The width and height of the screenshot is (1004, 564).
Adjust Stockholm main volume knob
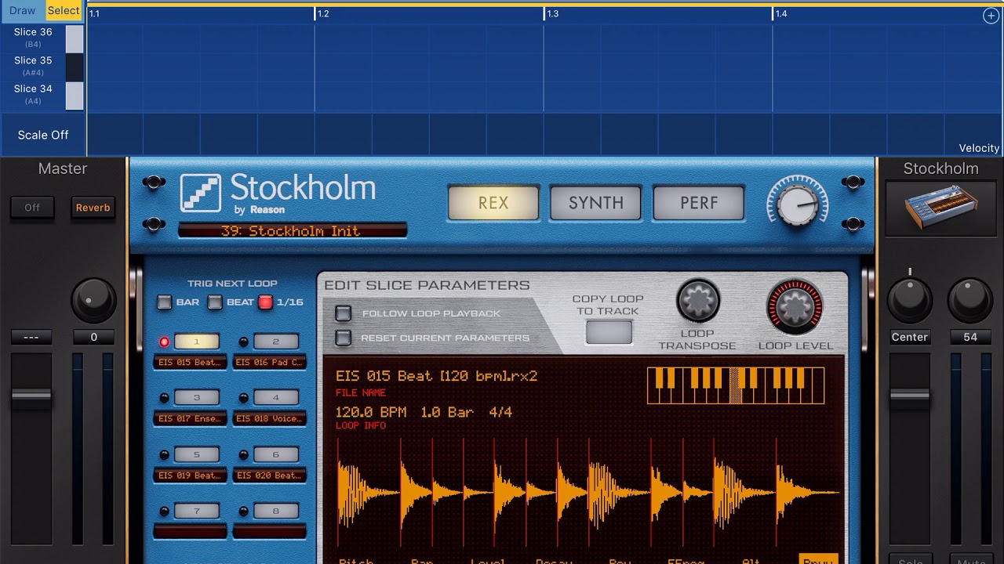pos(797,203)
